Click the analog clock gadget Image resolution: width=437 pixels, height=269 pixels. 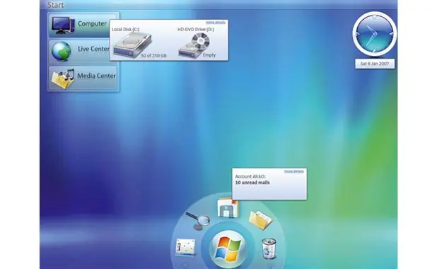(x=375, y=34)
